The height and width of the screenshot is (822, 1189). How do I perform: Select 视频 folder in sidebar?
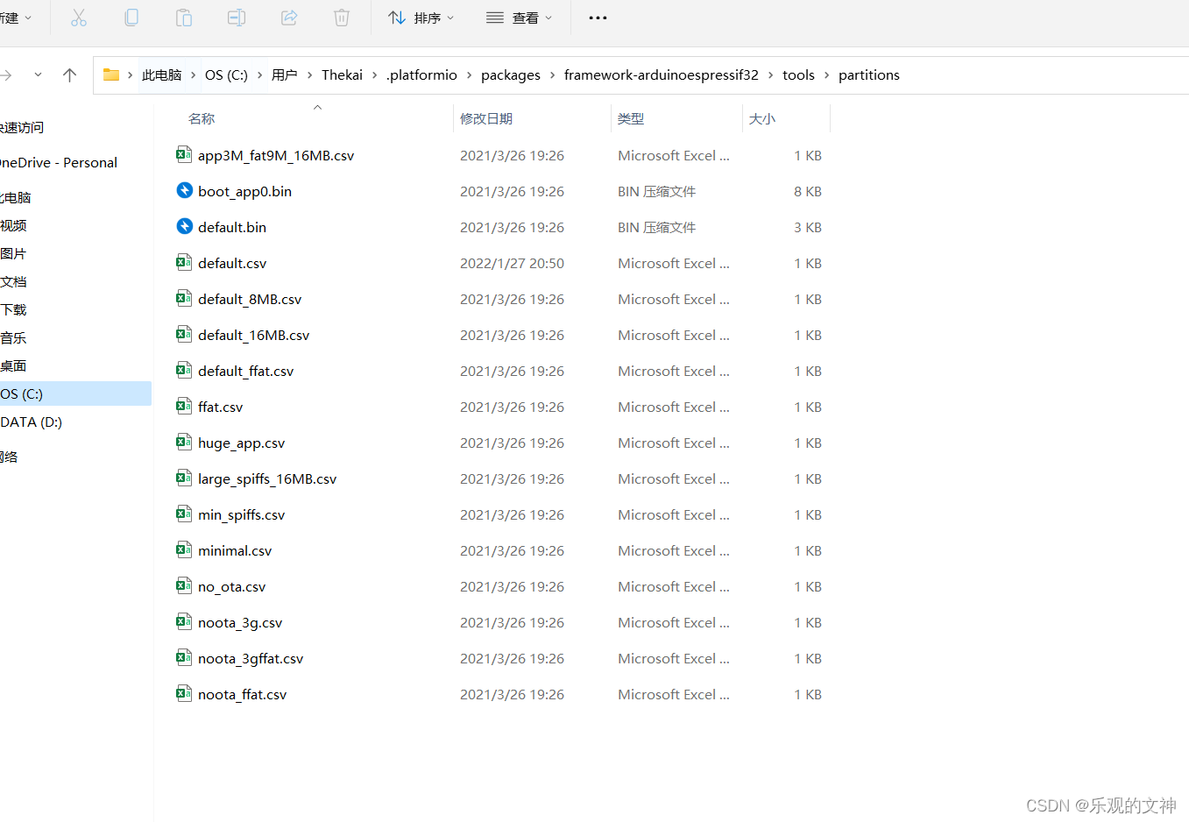pos(13,226)
